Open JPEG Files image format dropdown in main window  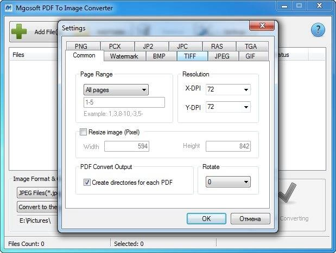tap(38, 193)
